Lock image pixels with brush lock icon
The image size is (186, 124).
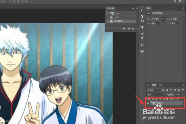coord(157,99)
